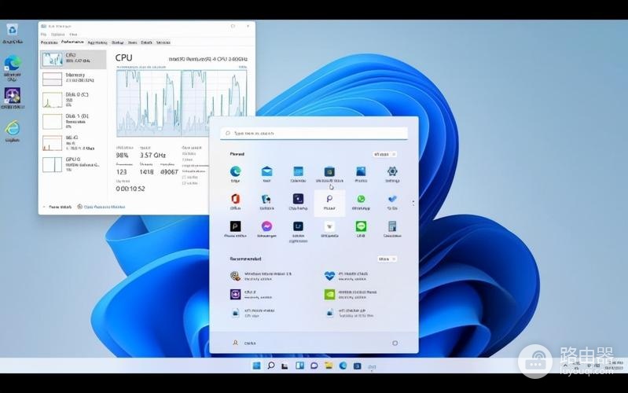Image resolution: width=628 pixels, height=393 pixels.
Task: Select Performance tab in Task Manager
Action: point(72,42)
